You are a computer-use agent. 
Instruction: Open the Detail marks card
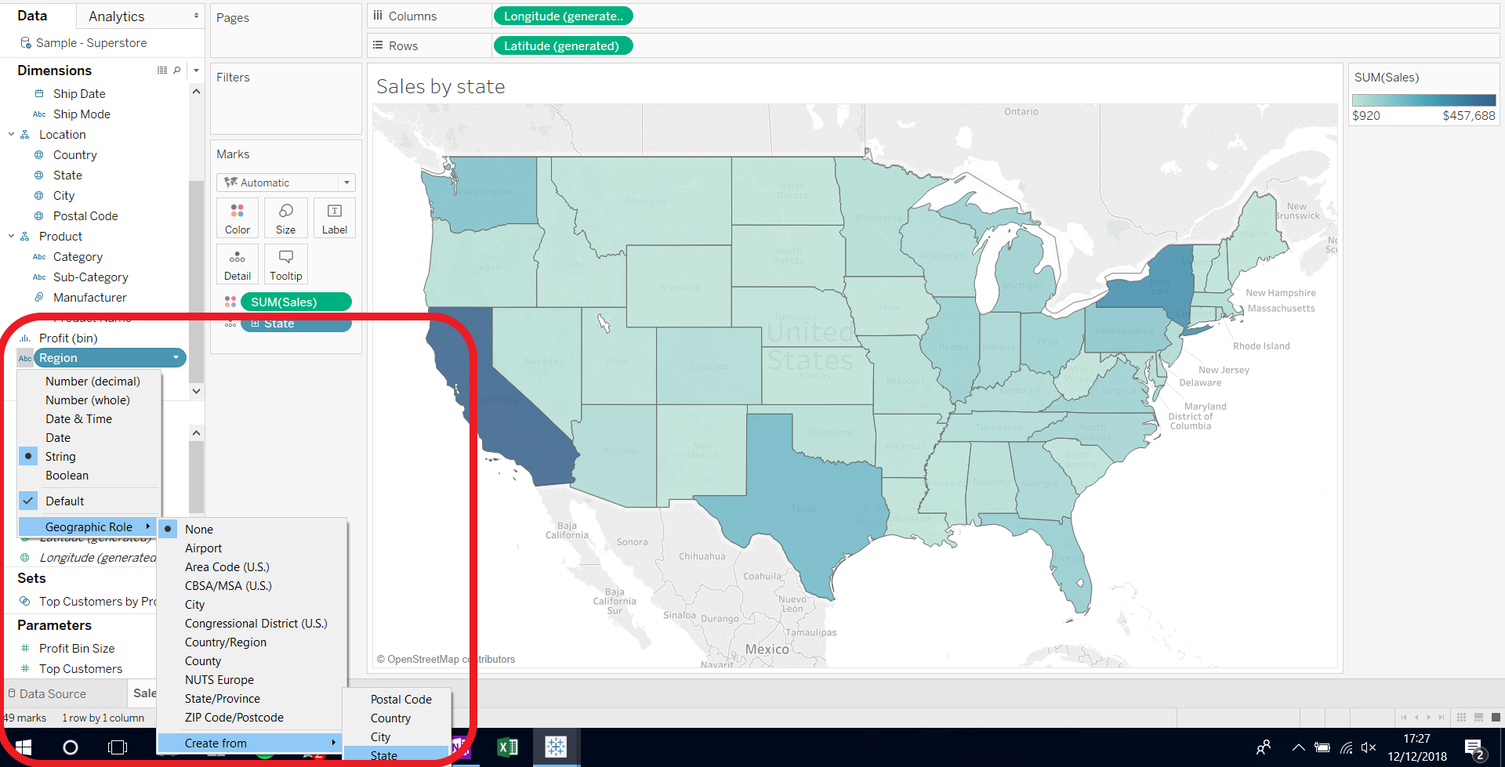pyautogui.click(x=238, y=264)
